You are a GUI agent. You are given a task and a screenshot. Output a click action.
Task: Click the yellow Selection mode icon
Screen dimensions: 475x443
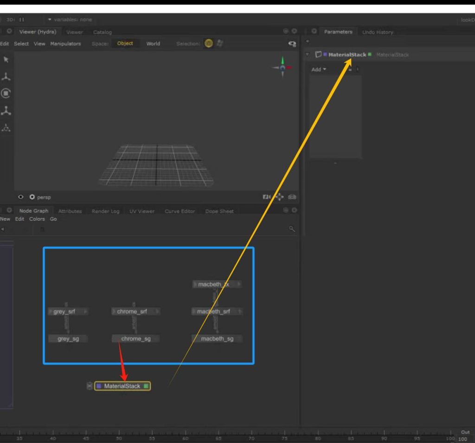209,44
